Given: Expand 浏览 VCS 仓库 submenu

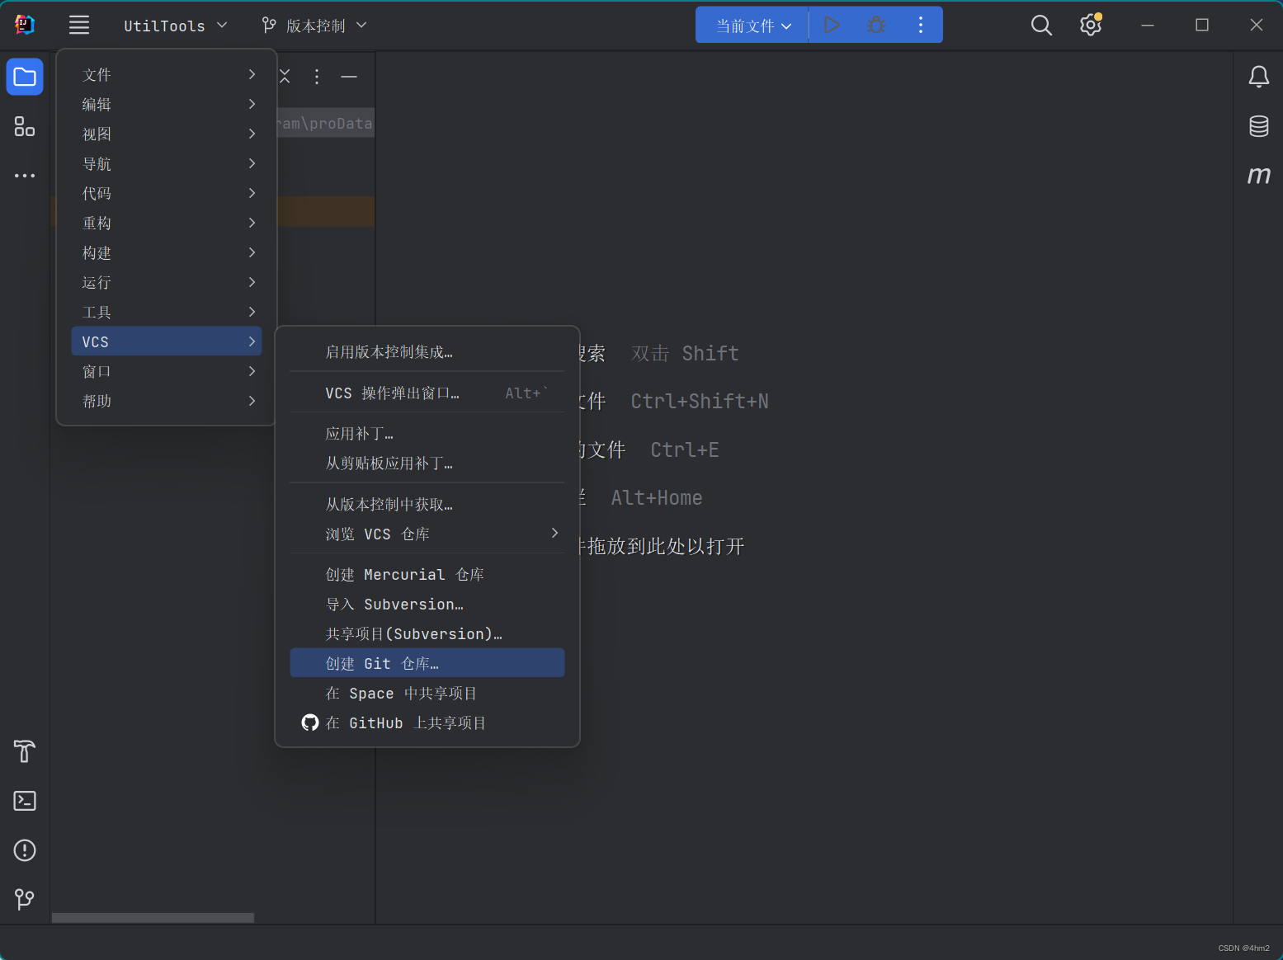Looking at the screenshot, I should click(427, 534).
